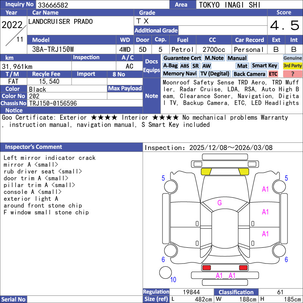The width and height of the screenshot is (303, 303).
Task: Toggle the Back Camera indicator
Action: pos(249,74)
